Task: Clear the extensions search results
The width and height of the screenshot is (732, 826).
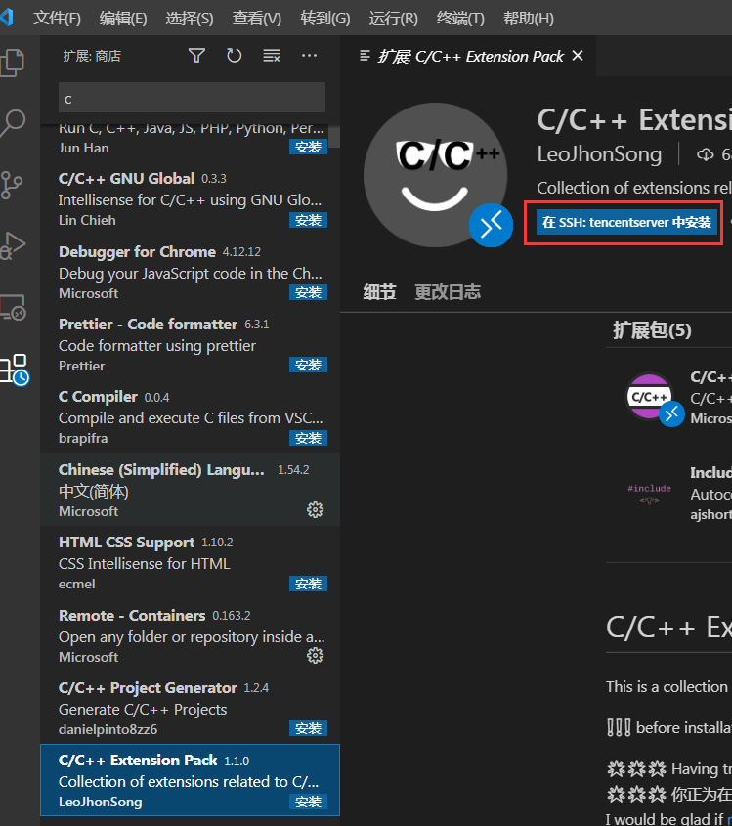Action: tap(272, 56)
